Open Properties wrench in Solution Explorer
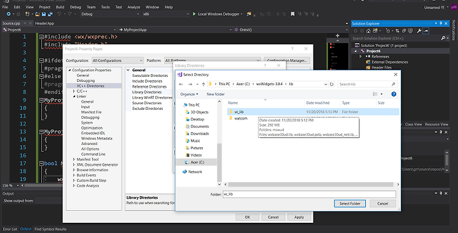 pyautogui.click(x=419, y=31)
